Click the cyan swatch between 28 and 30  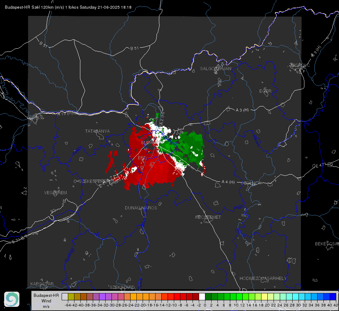[296, 296]
